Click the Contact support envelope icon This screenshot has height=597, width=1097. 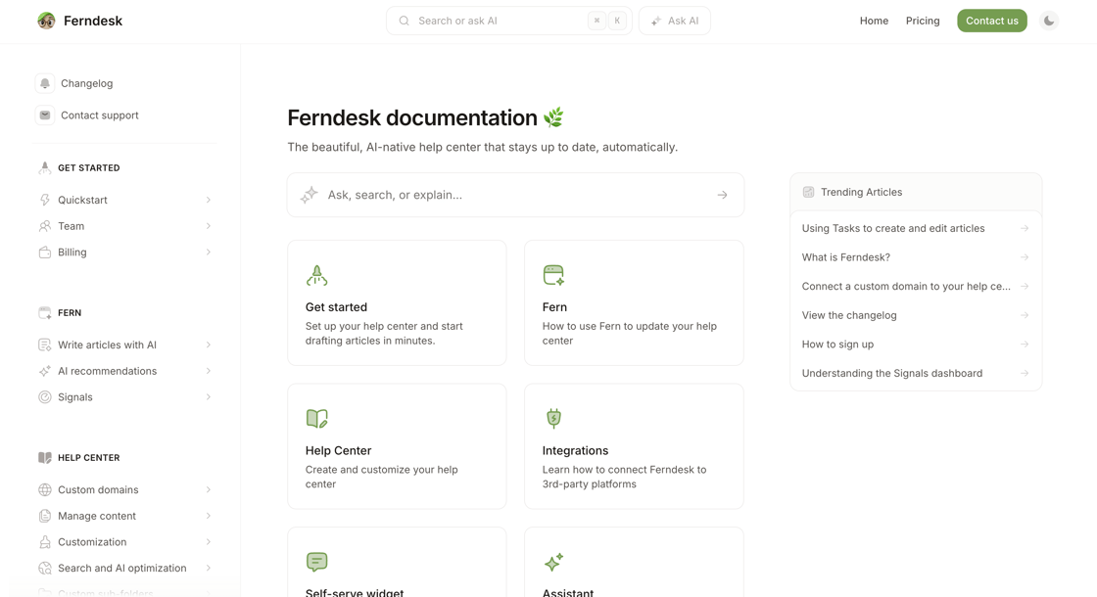pyautogui.click(x=45, y=115)
